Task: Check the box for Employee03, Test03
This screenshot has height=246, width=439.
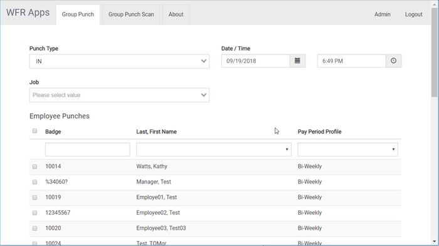Action: [x=34, y=228]
